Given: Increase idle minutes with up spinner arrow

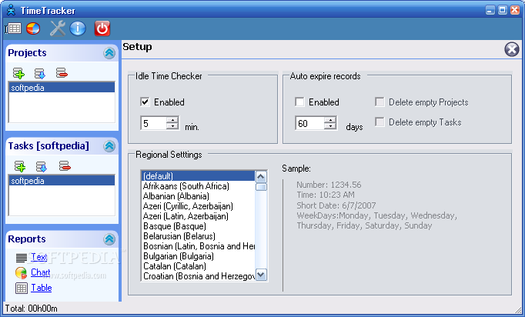Looking at the screenshot, I should click(172, 120).
